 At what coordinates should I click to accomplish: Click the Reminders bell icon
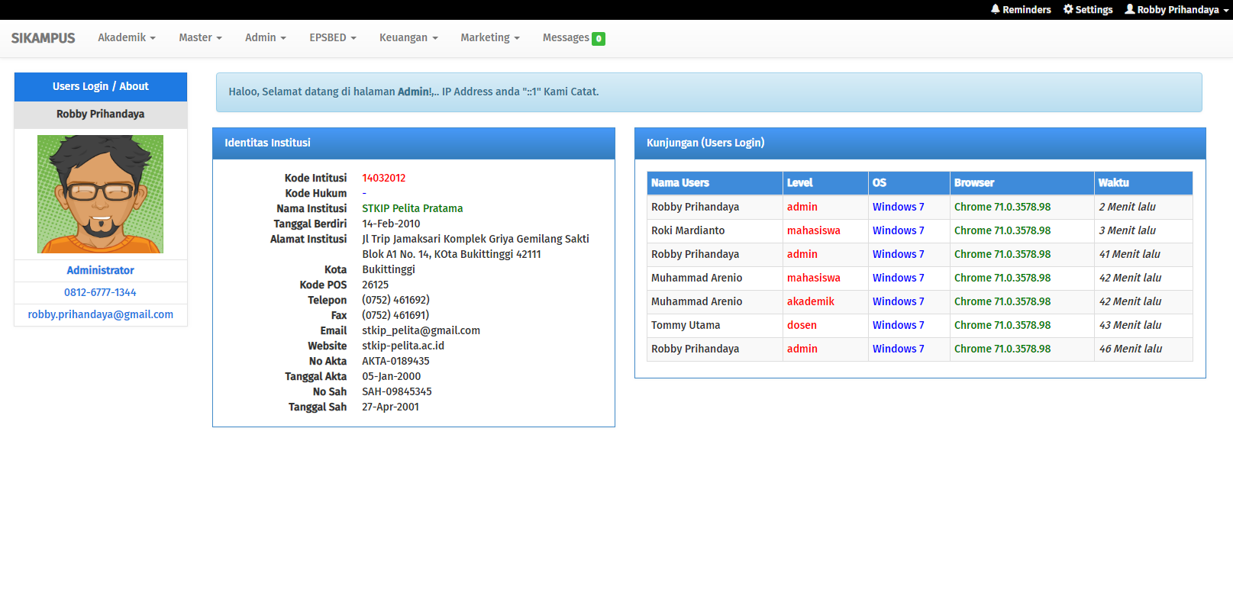pos(996,9)
